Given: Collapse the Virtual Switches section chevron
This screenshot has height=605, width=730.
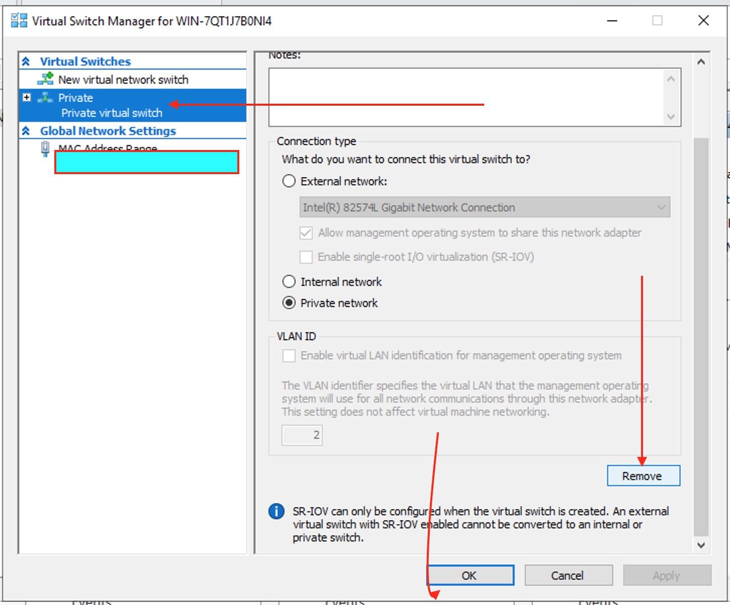Looking at the screenshot, I should pyautogui.click(x=26, y=61).
